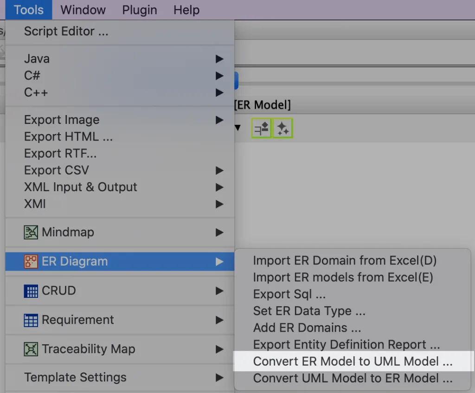Choose Convert UML Model to ER Model

click(353, 379)
